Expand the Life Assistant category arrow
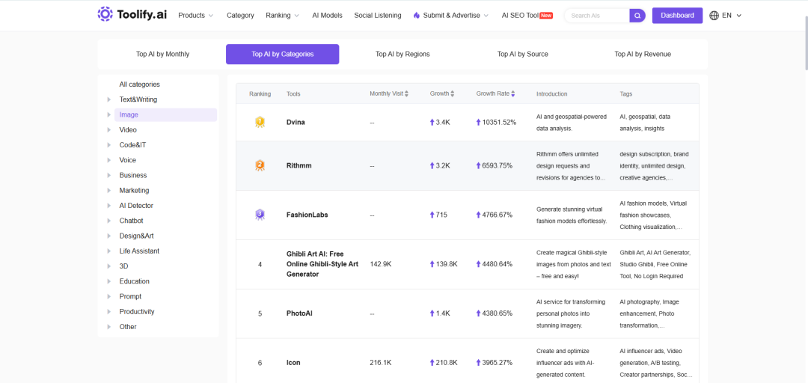Image resolution: width=808 pixels, height=383 pixels. tap(108, 251)
